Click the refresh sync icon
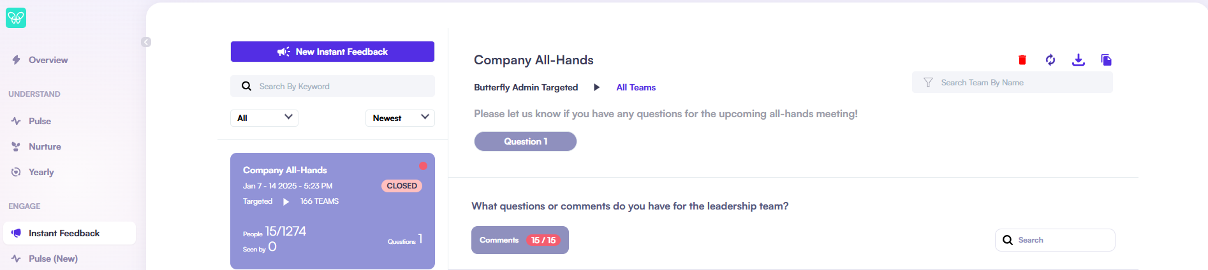1208x270 pixels. pos(1050,60)
